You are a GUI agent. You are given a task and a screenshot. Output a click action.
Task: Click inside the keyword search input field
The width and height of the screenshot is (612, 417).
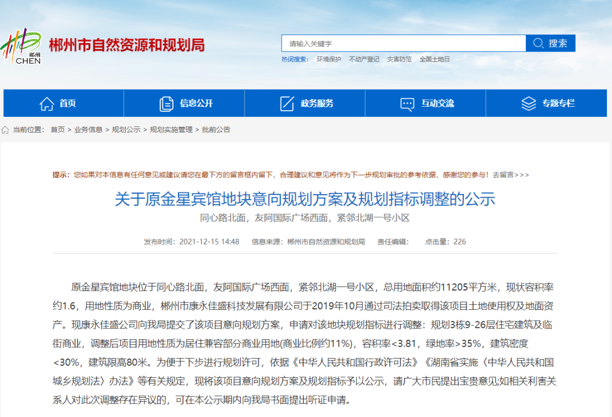397,43
